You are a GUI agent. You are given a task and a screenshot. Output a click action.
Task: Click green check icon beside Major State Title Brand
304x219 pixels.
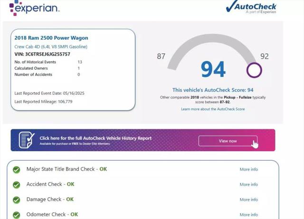pos(17,170)
